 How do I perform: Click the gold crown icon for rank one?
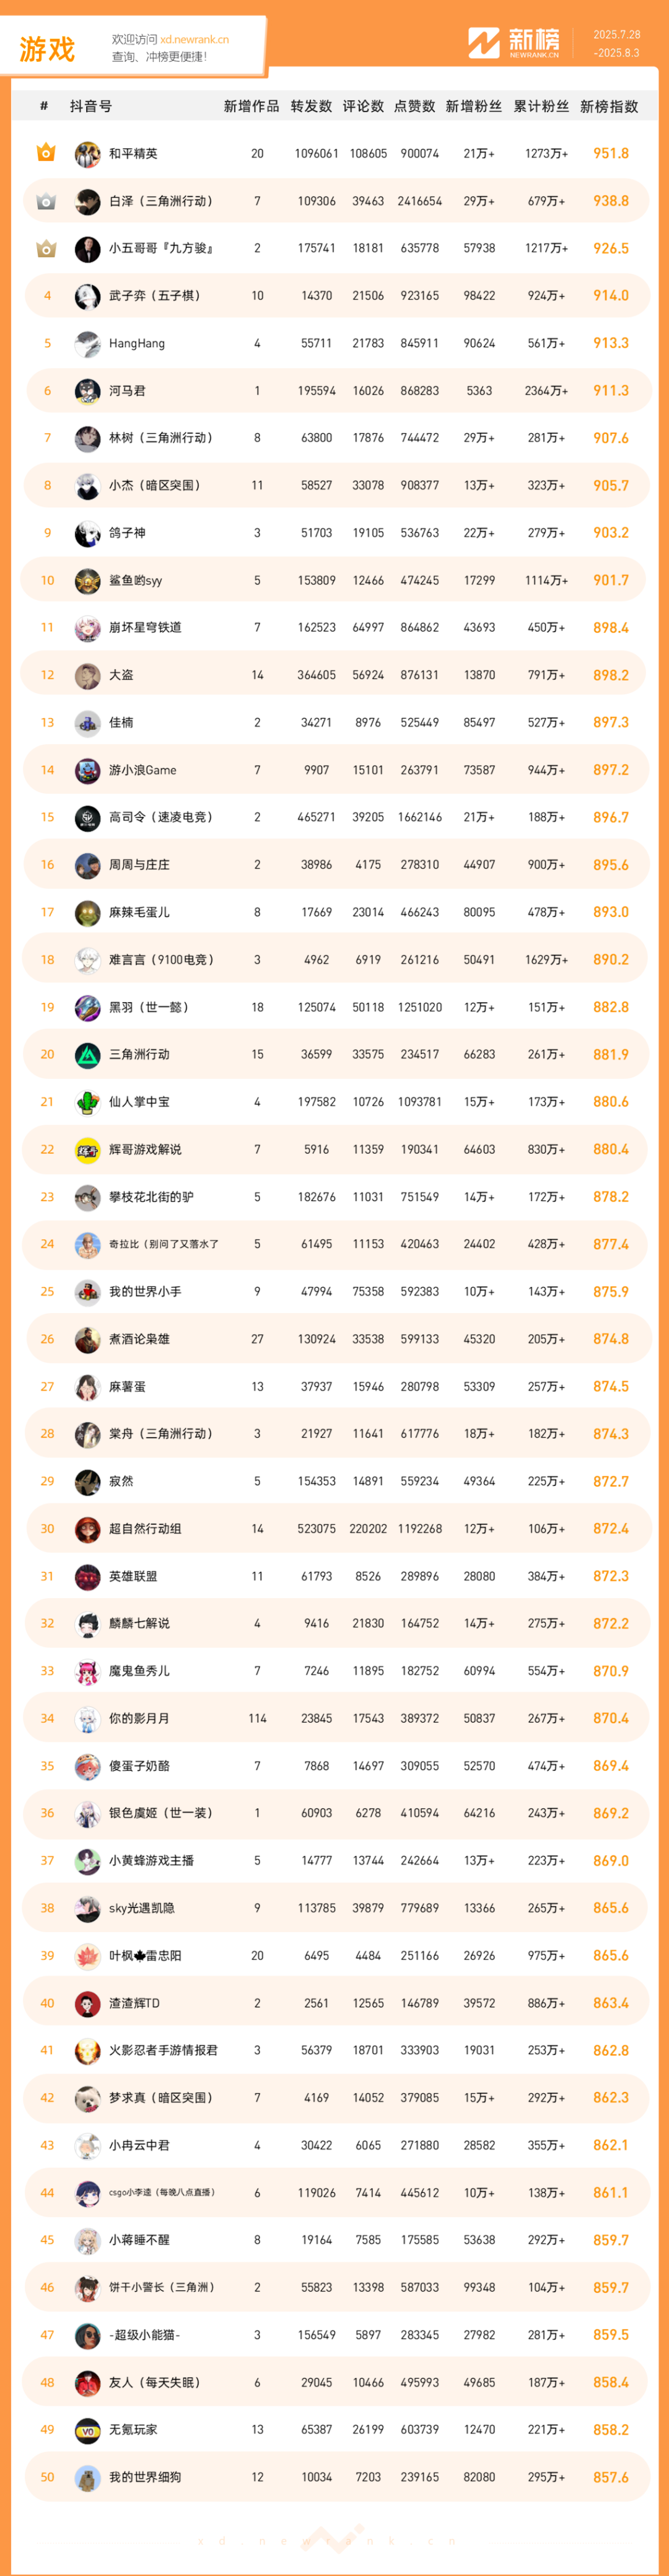pyautogui.click(x=46, y=153)
